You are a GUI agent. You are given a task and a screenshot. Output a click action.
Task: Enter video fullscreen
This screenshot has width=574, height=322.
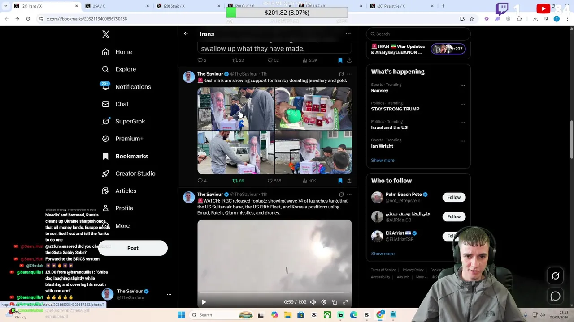(x=345, y=302)
